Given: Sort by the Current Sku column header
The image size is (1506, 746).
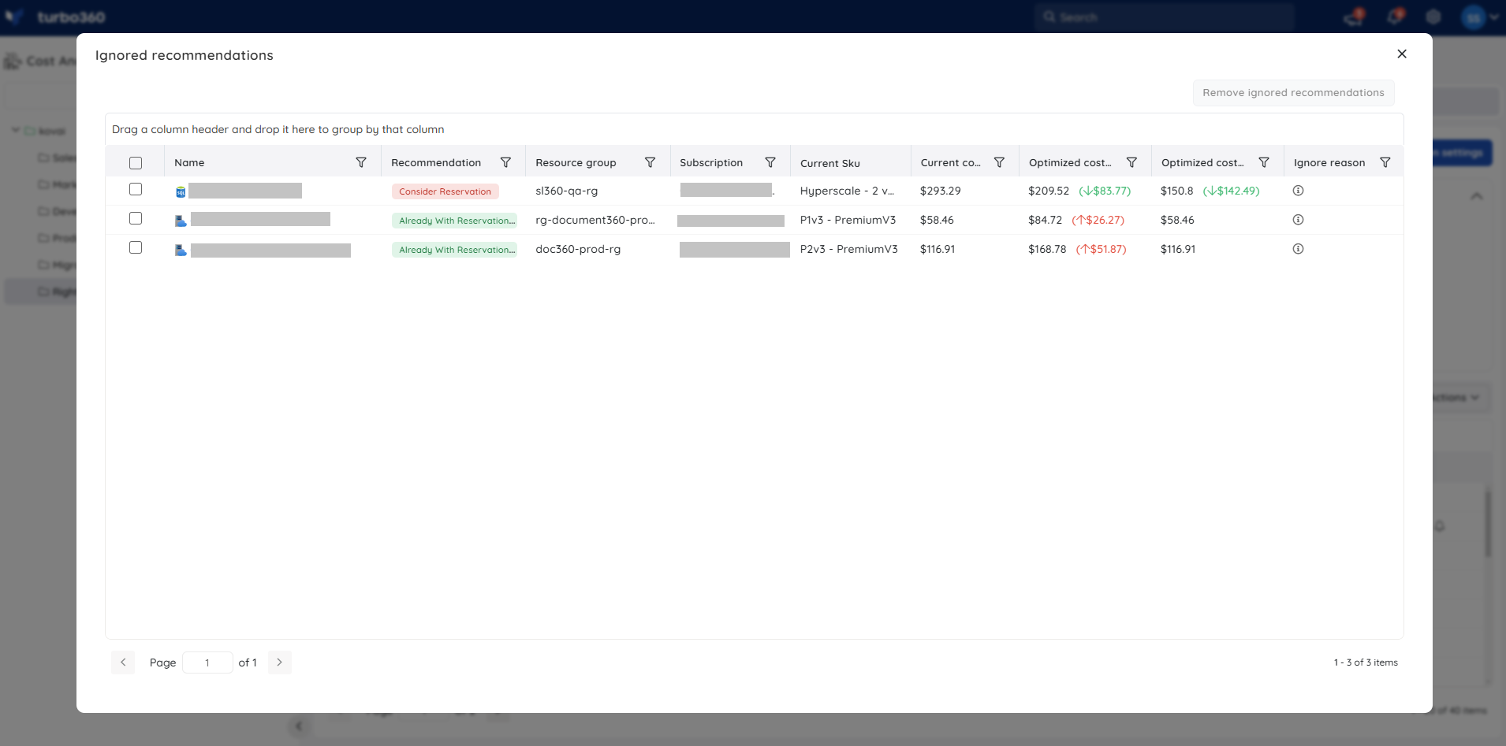Looking at the screenshot, I should point(830,163).
